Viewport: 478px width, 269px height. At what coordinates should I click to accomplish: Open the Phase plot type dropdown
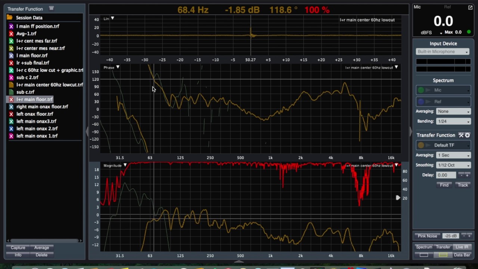118,67
